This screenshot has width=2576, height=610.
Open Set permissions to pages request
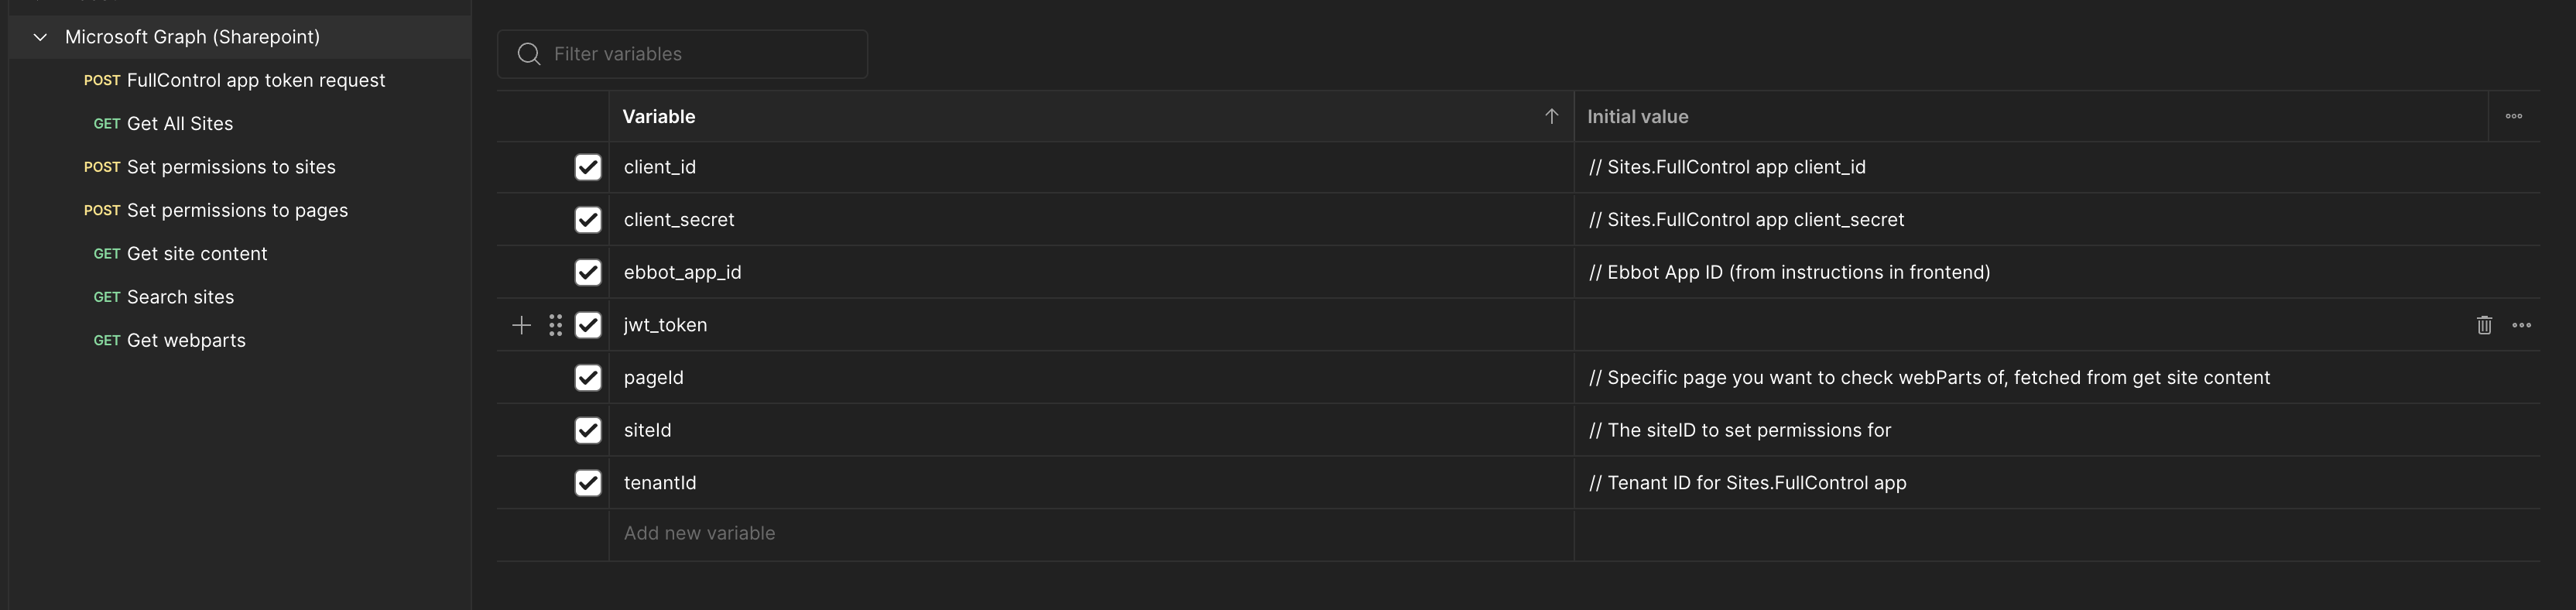237,210
